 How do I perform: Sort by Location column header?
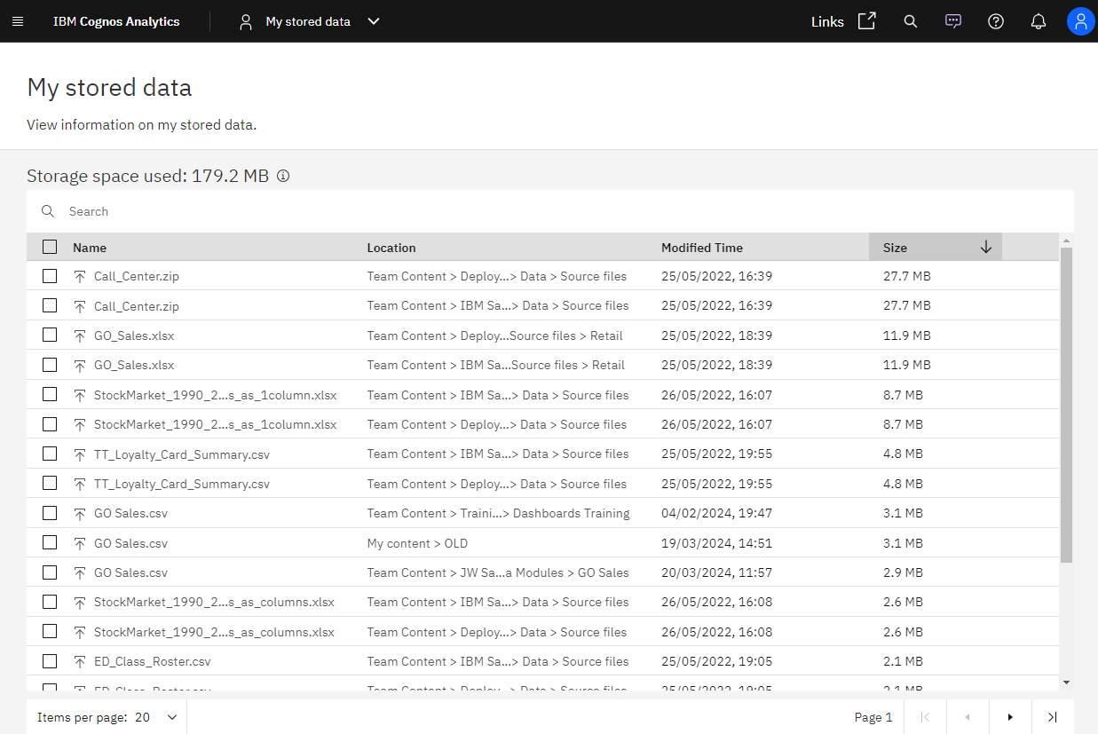(x=391, y=248)
